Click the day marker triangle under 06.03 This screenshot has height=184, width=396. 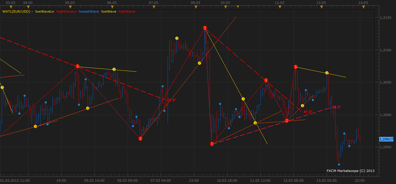pos(112,7)
